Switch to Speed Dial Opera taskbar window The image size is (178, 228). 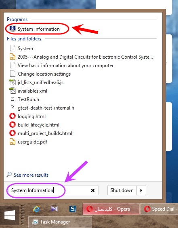159,209
